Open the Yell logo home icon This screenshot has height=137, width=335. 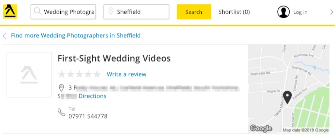[x=10, y=12]
